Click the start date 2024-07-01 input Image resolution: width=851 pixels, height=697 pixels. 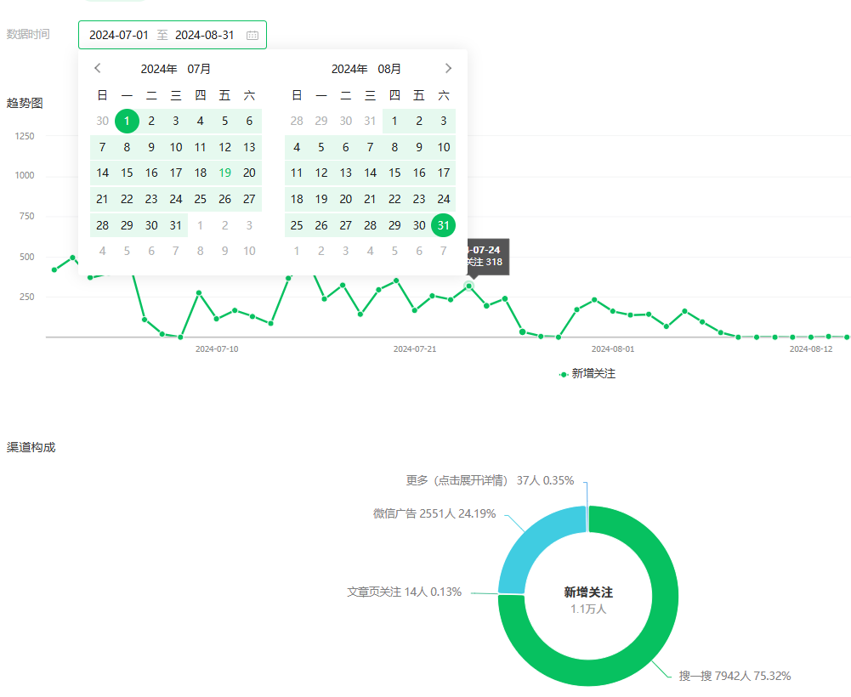pyautogui.click(x=119, y=36)
